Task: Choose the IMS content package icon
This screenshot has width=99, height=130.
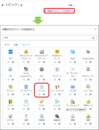Action: (x=26, y=52)
